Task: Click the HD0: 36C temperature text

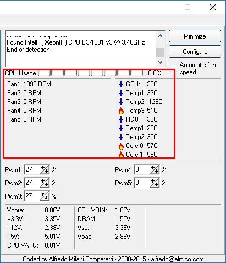Action: (142, 119)
